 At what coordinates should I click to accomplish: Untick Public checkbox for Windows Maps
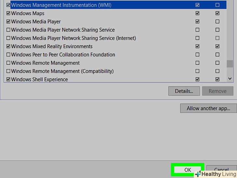pos(217,13)
